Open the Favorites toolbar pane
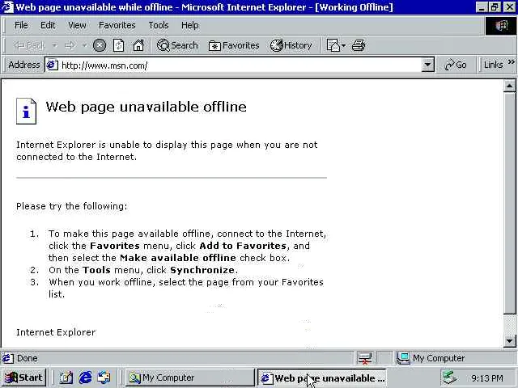Screen dimensions: 518x388 (x=234, y=45)
